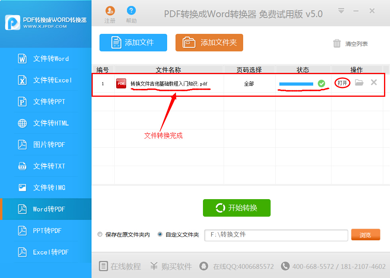Click file name 转换文件吉他基础教程入门知识.pdf
The height and width of the screenshot is (278, 390).
pos(169,84)
